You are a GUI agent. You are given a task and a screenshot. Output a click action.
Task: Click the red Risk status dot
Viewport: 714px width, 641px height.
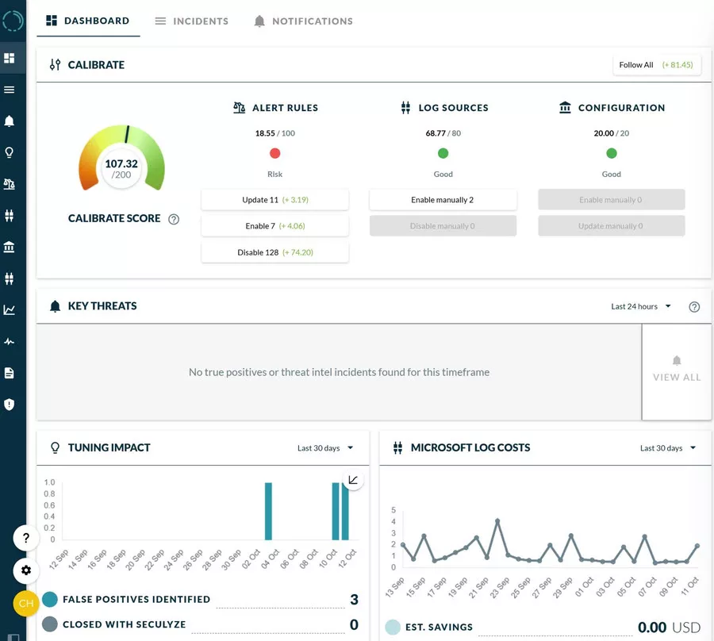click(x=275, y=153)
